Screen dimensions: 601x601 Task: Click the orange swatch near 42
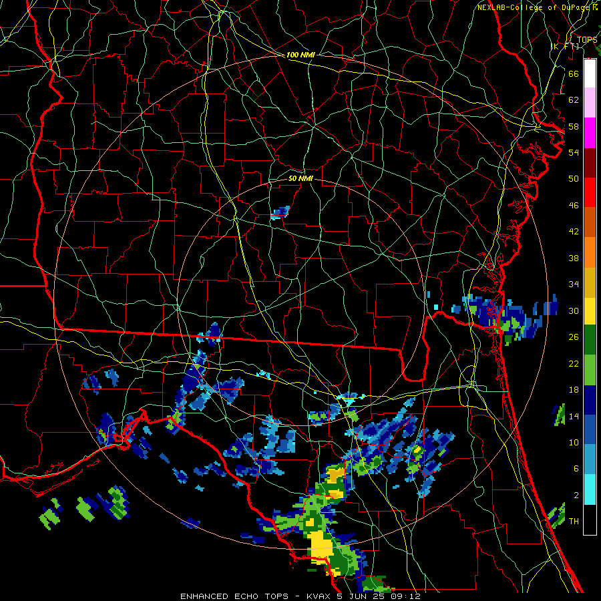(x=590, y=252)
